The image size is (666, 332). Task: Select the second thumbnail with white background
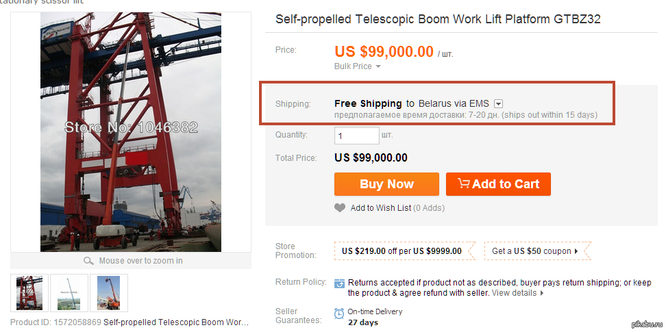pos(69,293)
